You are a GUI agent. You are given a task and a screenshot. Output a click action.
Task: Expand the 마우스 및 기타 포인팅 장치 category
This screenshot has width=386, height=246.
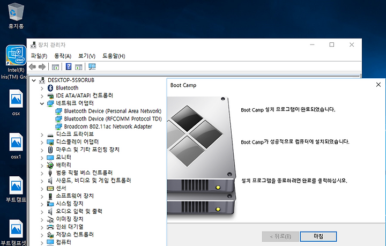tap(42, 150)
